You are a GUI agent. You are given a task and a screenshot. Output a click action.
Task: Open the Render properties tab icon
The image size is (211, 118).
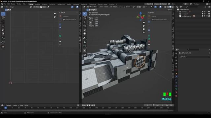[176, 57]
